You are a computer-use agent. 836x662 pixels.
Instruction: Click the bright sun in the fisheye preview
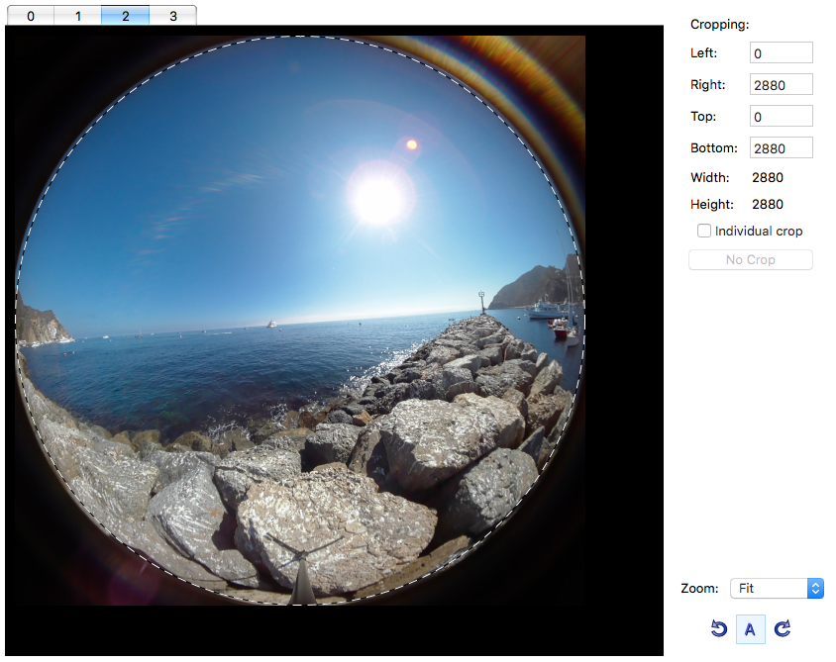[x=378, y=197]
